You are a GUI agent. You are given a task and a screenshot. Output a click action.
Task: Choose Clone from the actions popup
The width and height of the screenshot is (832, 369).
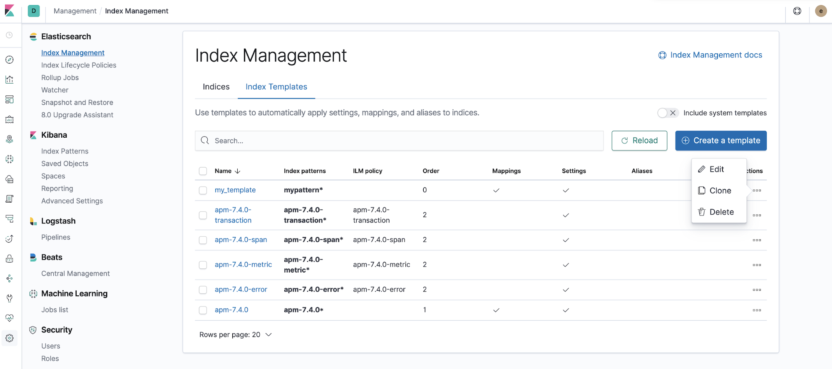pyautogui.click(x=719, y=191)
